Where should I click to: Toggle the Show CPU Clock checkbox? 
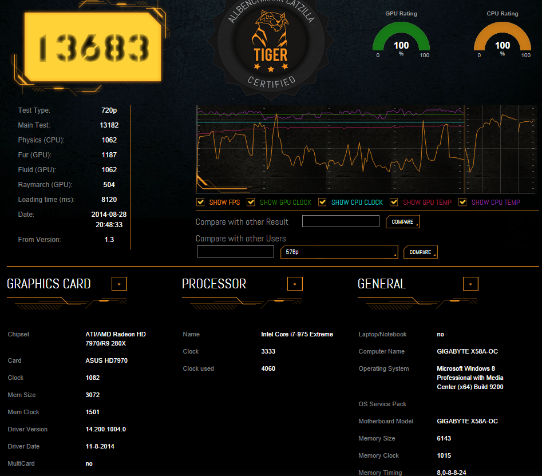click(322, 202)
